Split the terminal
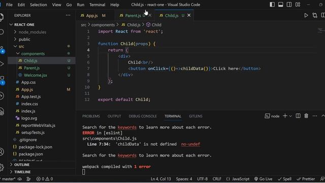Screen dimensions: 325x183 pos(298,116)
